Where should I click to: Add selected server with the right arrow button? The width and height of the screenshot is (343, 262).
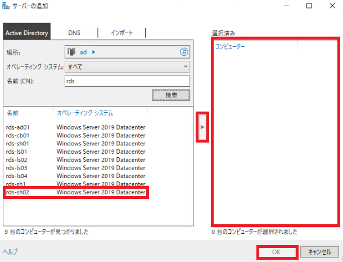(202, 127)
